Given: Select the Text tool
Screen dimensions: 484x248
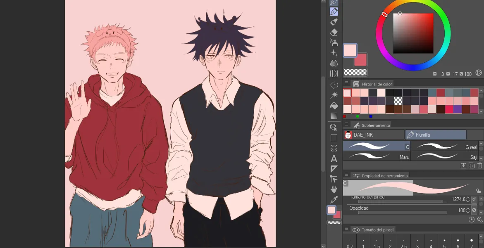Looking at the screenshot, I should (x=334, y=158).
